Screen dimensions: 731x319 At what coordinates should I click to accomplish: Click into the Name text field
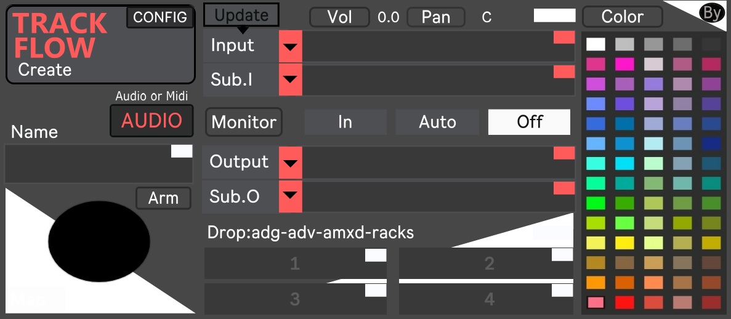(86, 165)
